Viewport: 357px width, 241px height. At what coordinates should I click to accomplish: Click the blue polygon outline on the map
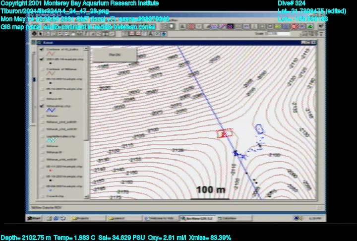click(x=259, y=127)
